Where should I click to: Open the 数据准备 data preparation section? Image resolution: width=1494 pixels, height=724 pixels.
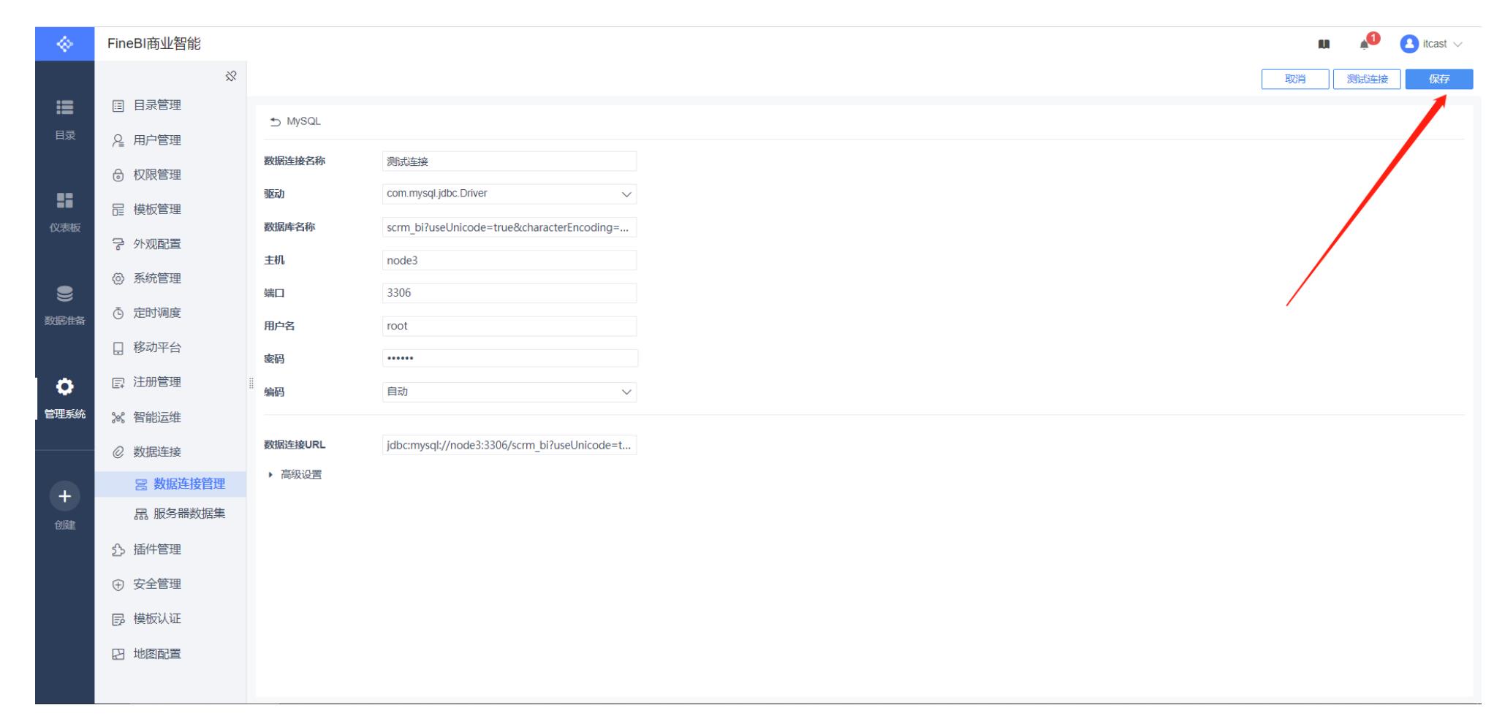point(65,305)
